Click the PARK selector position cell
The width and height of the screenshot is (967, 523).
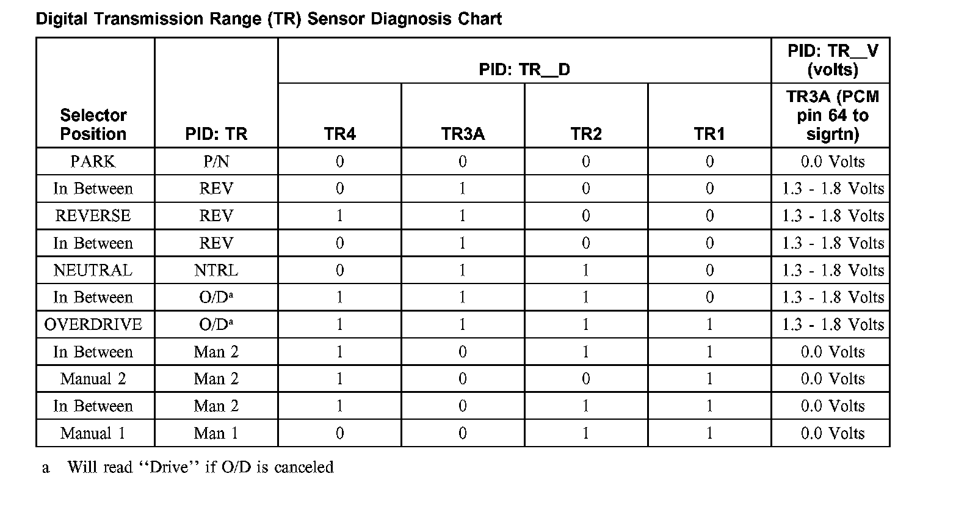93,161
